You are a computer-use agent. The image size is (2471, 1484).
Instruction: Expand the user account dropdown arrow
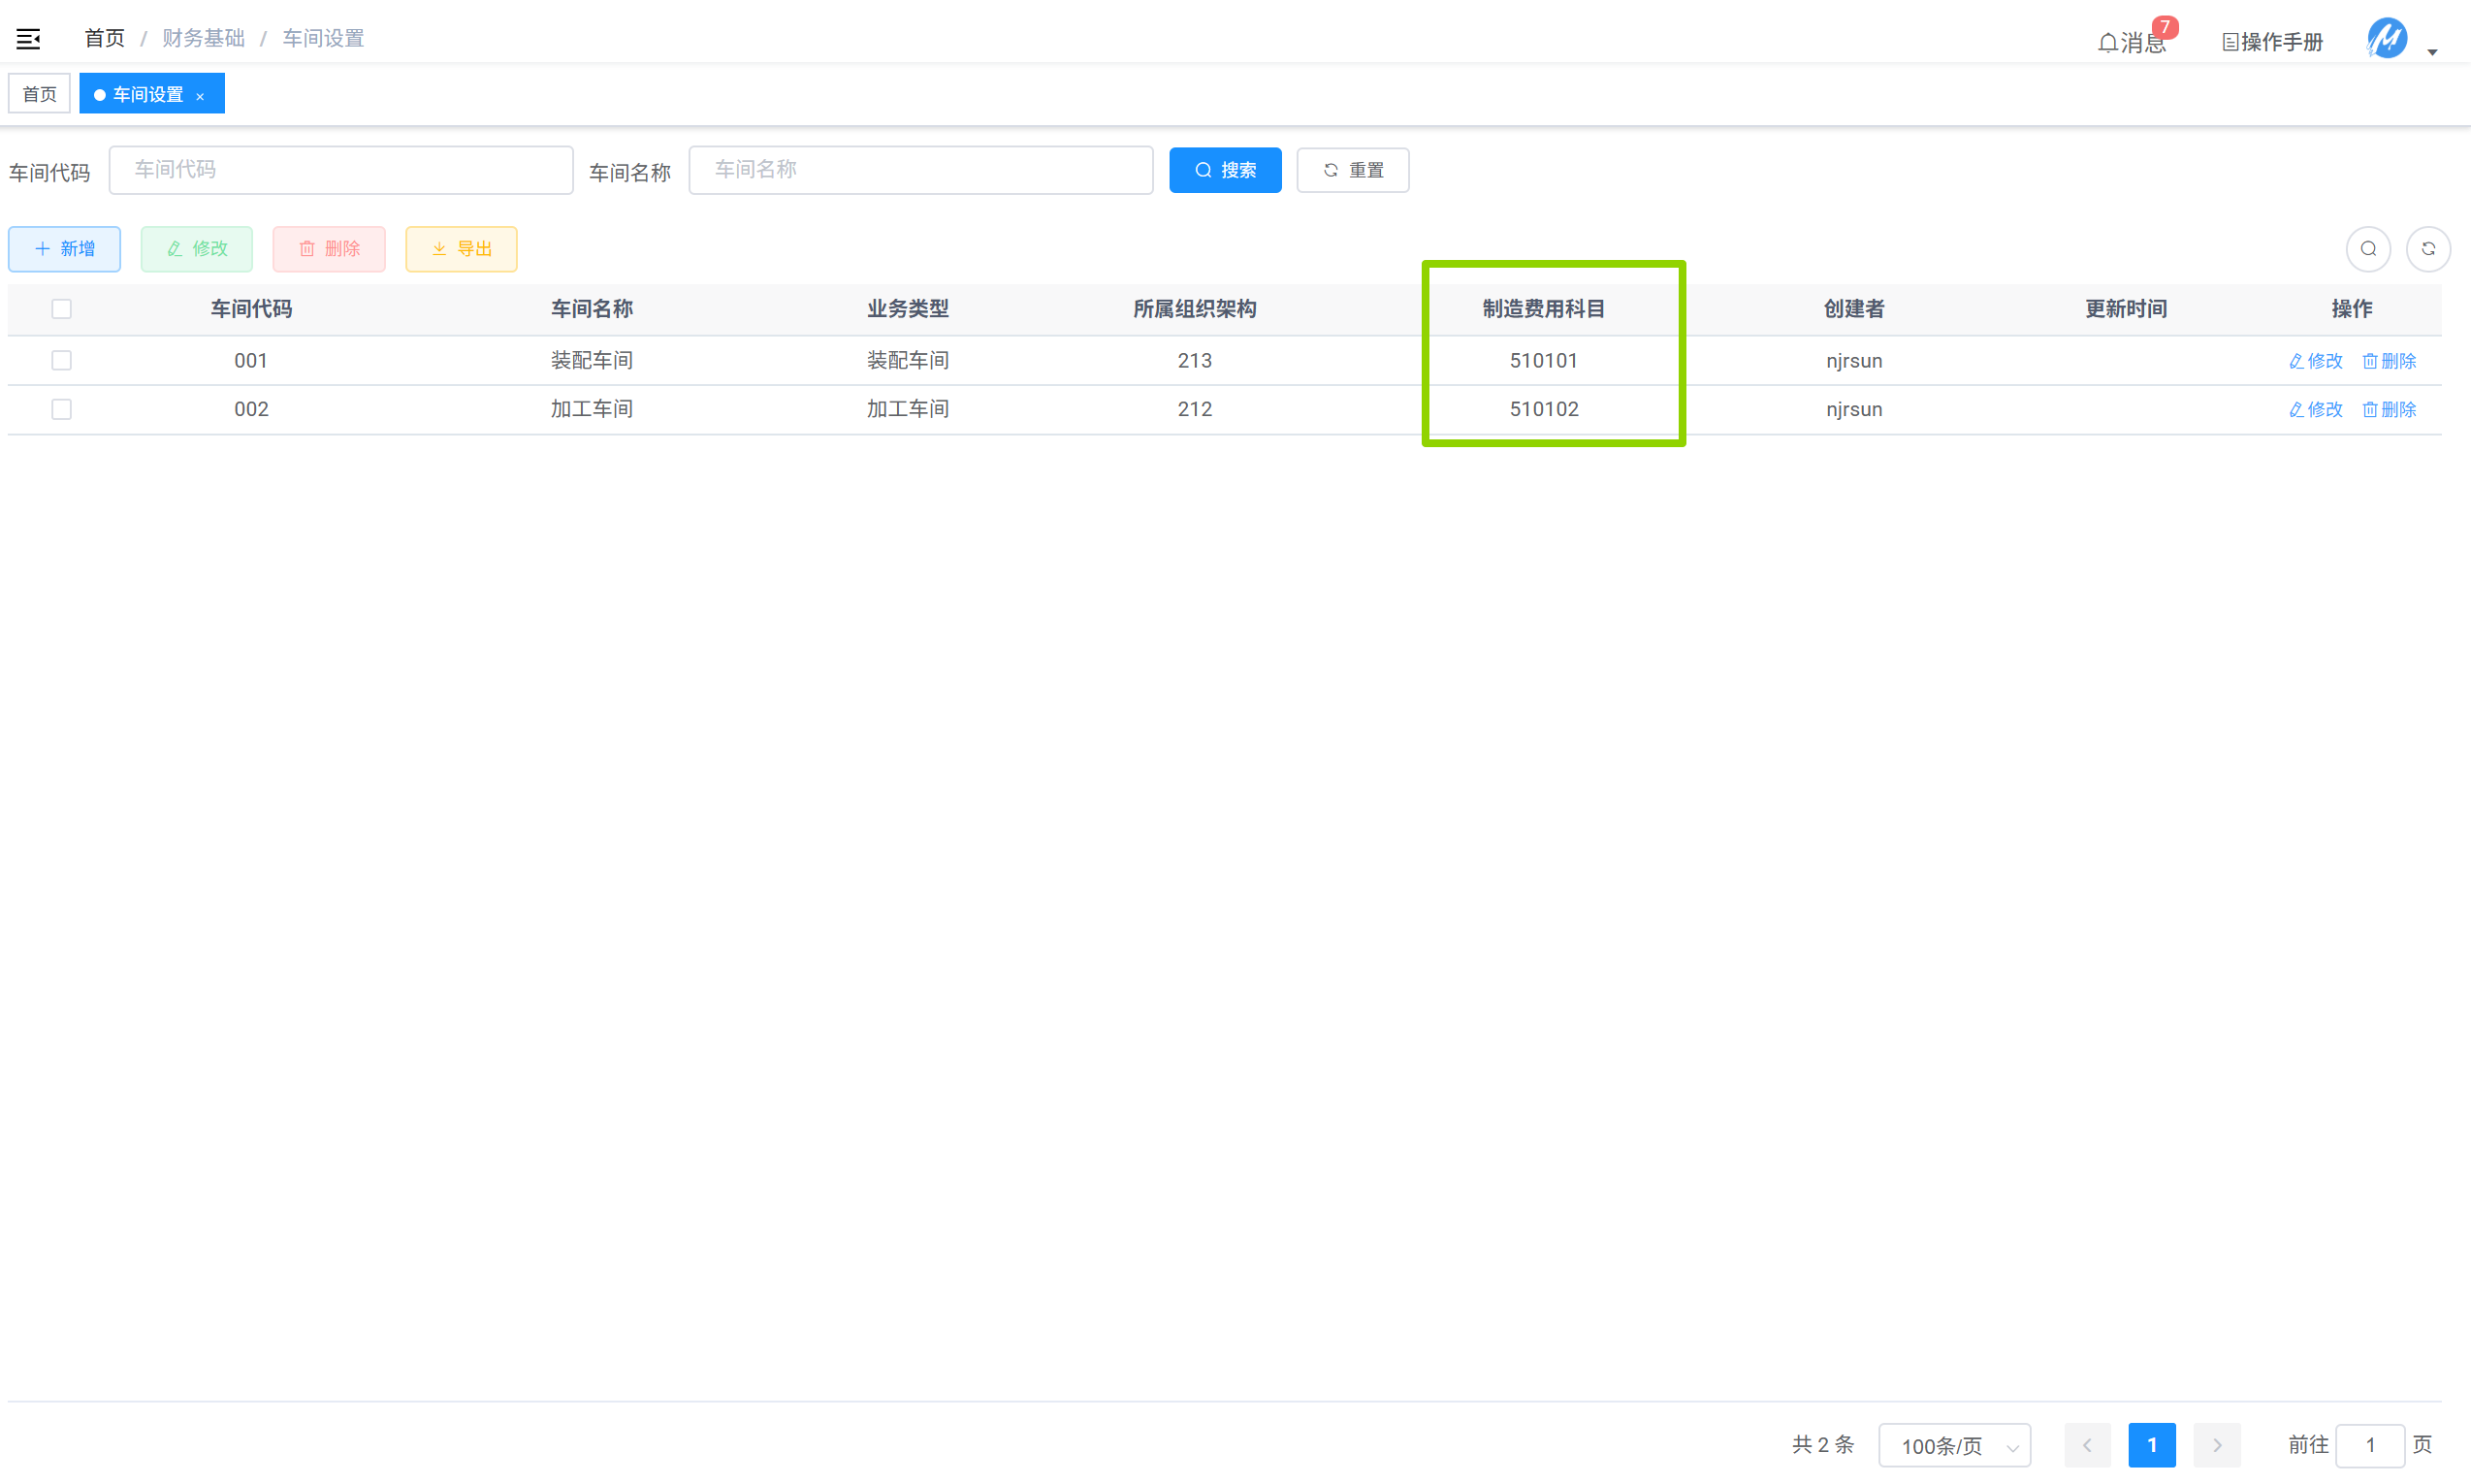pos(2433,52)
